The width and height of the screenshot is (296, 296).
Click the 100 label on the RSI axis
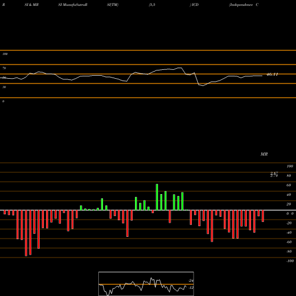tap(5, 54)
